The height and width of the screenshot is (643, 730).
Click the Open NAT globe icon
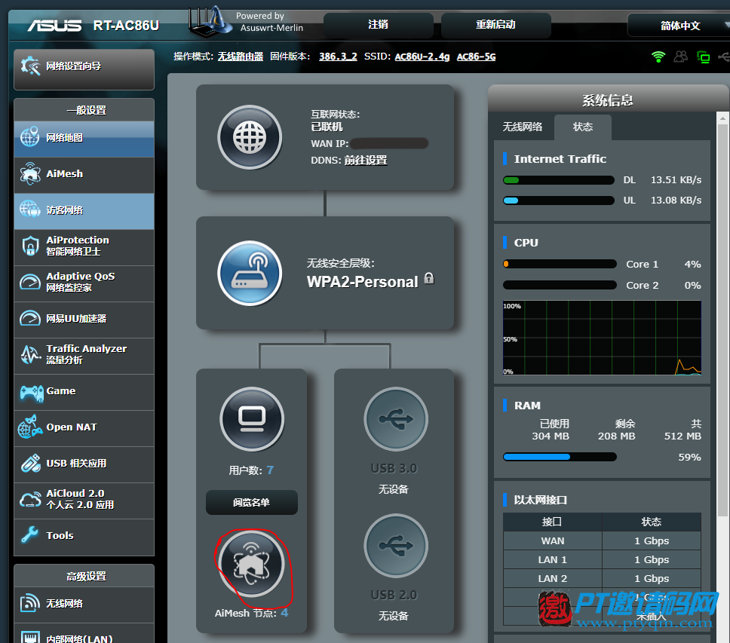click(30, 427)
